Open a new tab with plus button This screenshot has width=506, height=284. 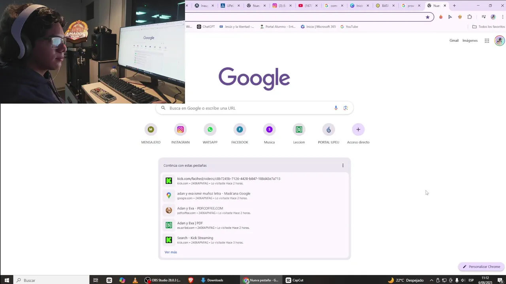coord(454,6)
